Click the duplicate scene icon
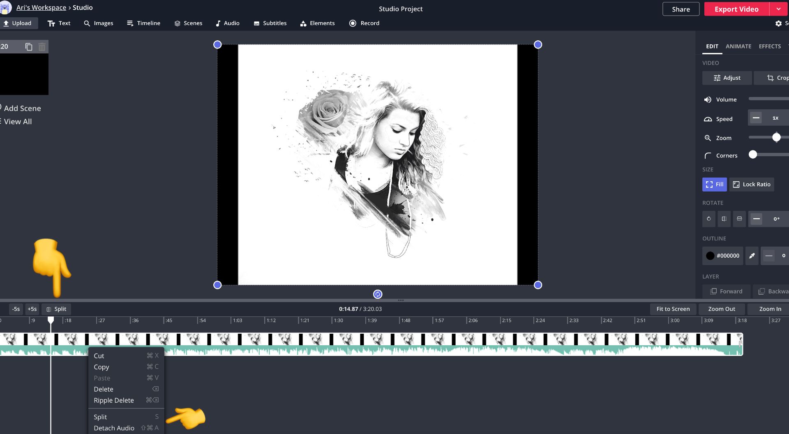 28,47
